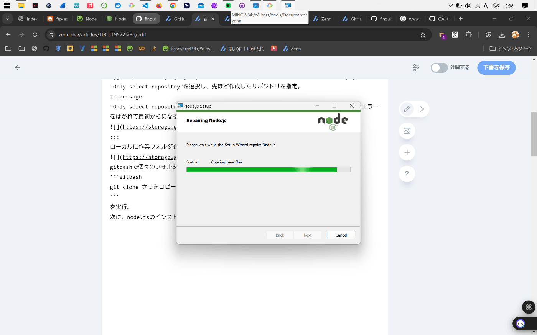This screenshot has width=537, height=335.
Task: Toggle the 公開する publish switch
Action: point(439,68)
